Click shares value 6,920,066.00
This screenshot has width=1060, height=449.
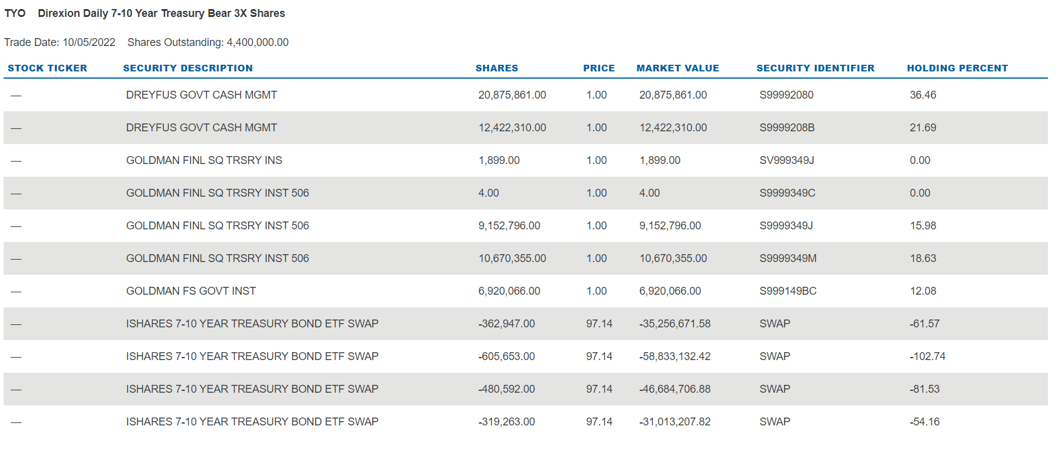pyautogui.click(x=509, y=291)
